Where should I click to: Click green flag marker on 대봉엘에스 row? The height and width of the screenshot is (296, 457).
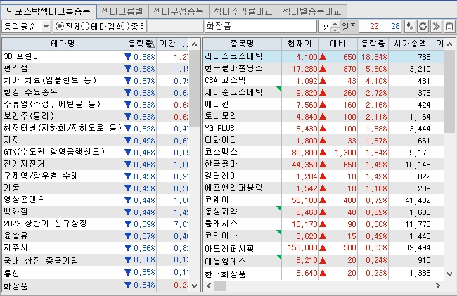click(x=278, y=257)
